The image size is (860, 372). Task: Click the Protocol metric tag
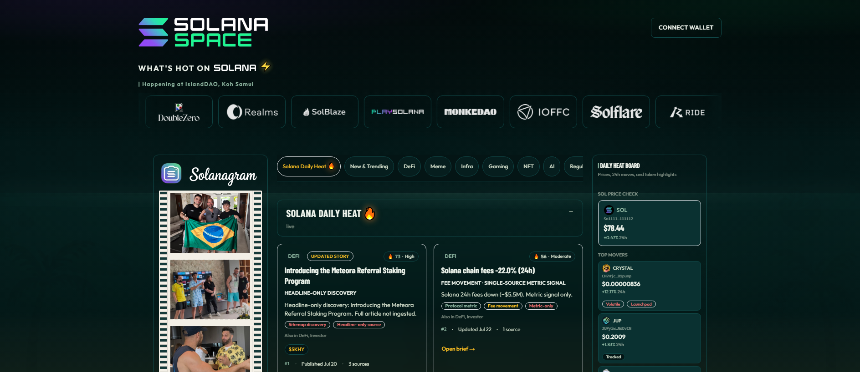pyautogui.click(x=461, y=306)
